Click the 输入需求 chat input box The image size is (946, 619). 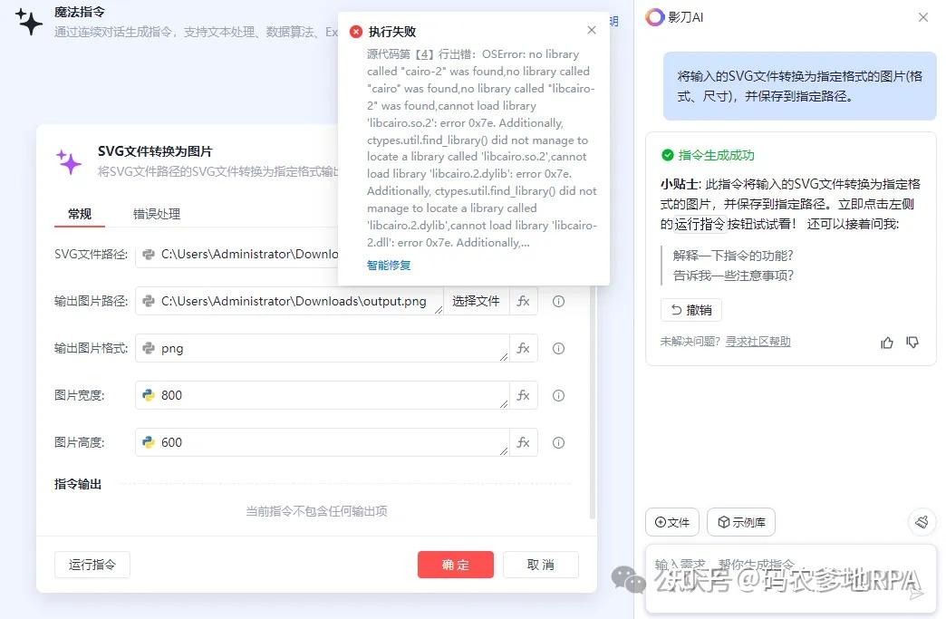(790, 579)
